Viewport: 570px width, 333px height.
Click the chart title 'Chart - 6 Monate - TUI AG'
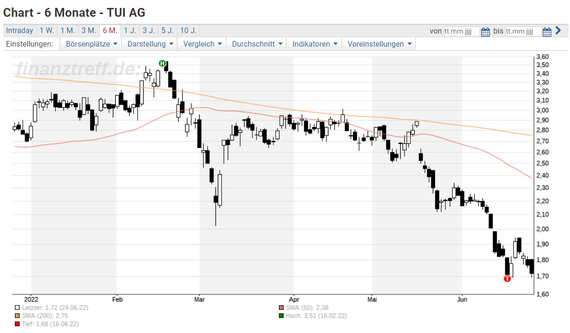coord(74,12)
